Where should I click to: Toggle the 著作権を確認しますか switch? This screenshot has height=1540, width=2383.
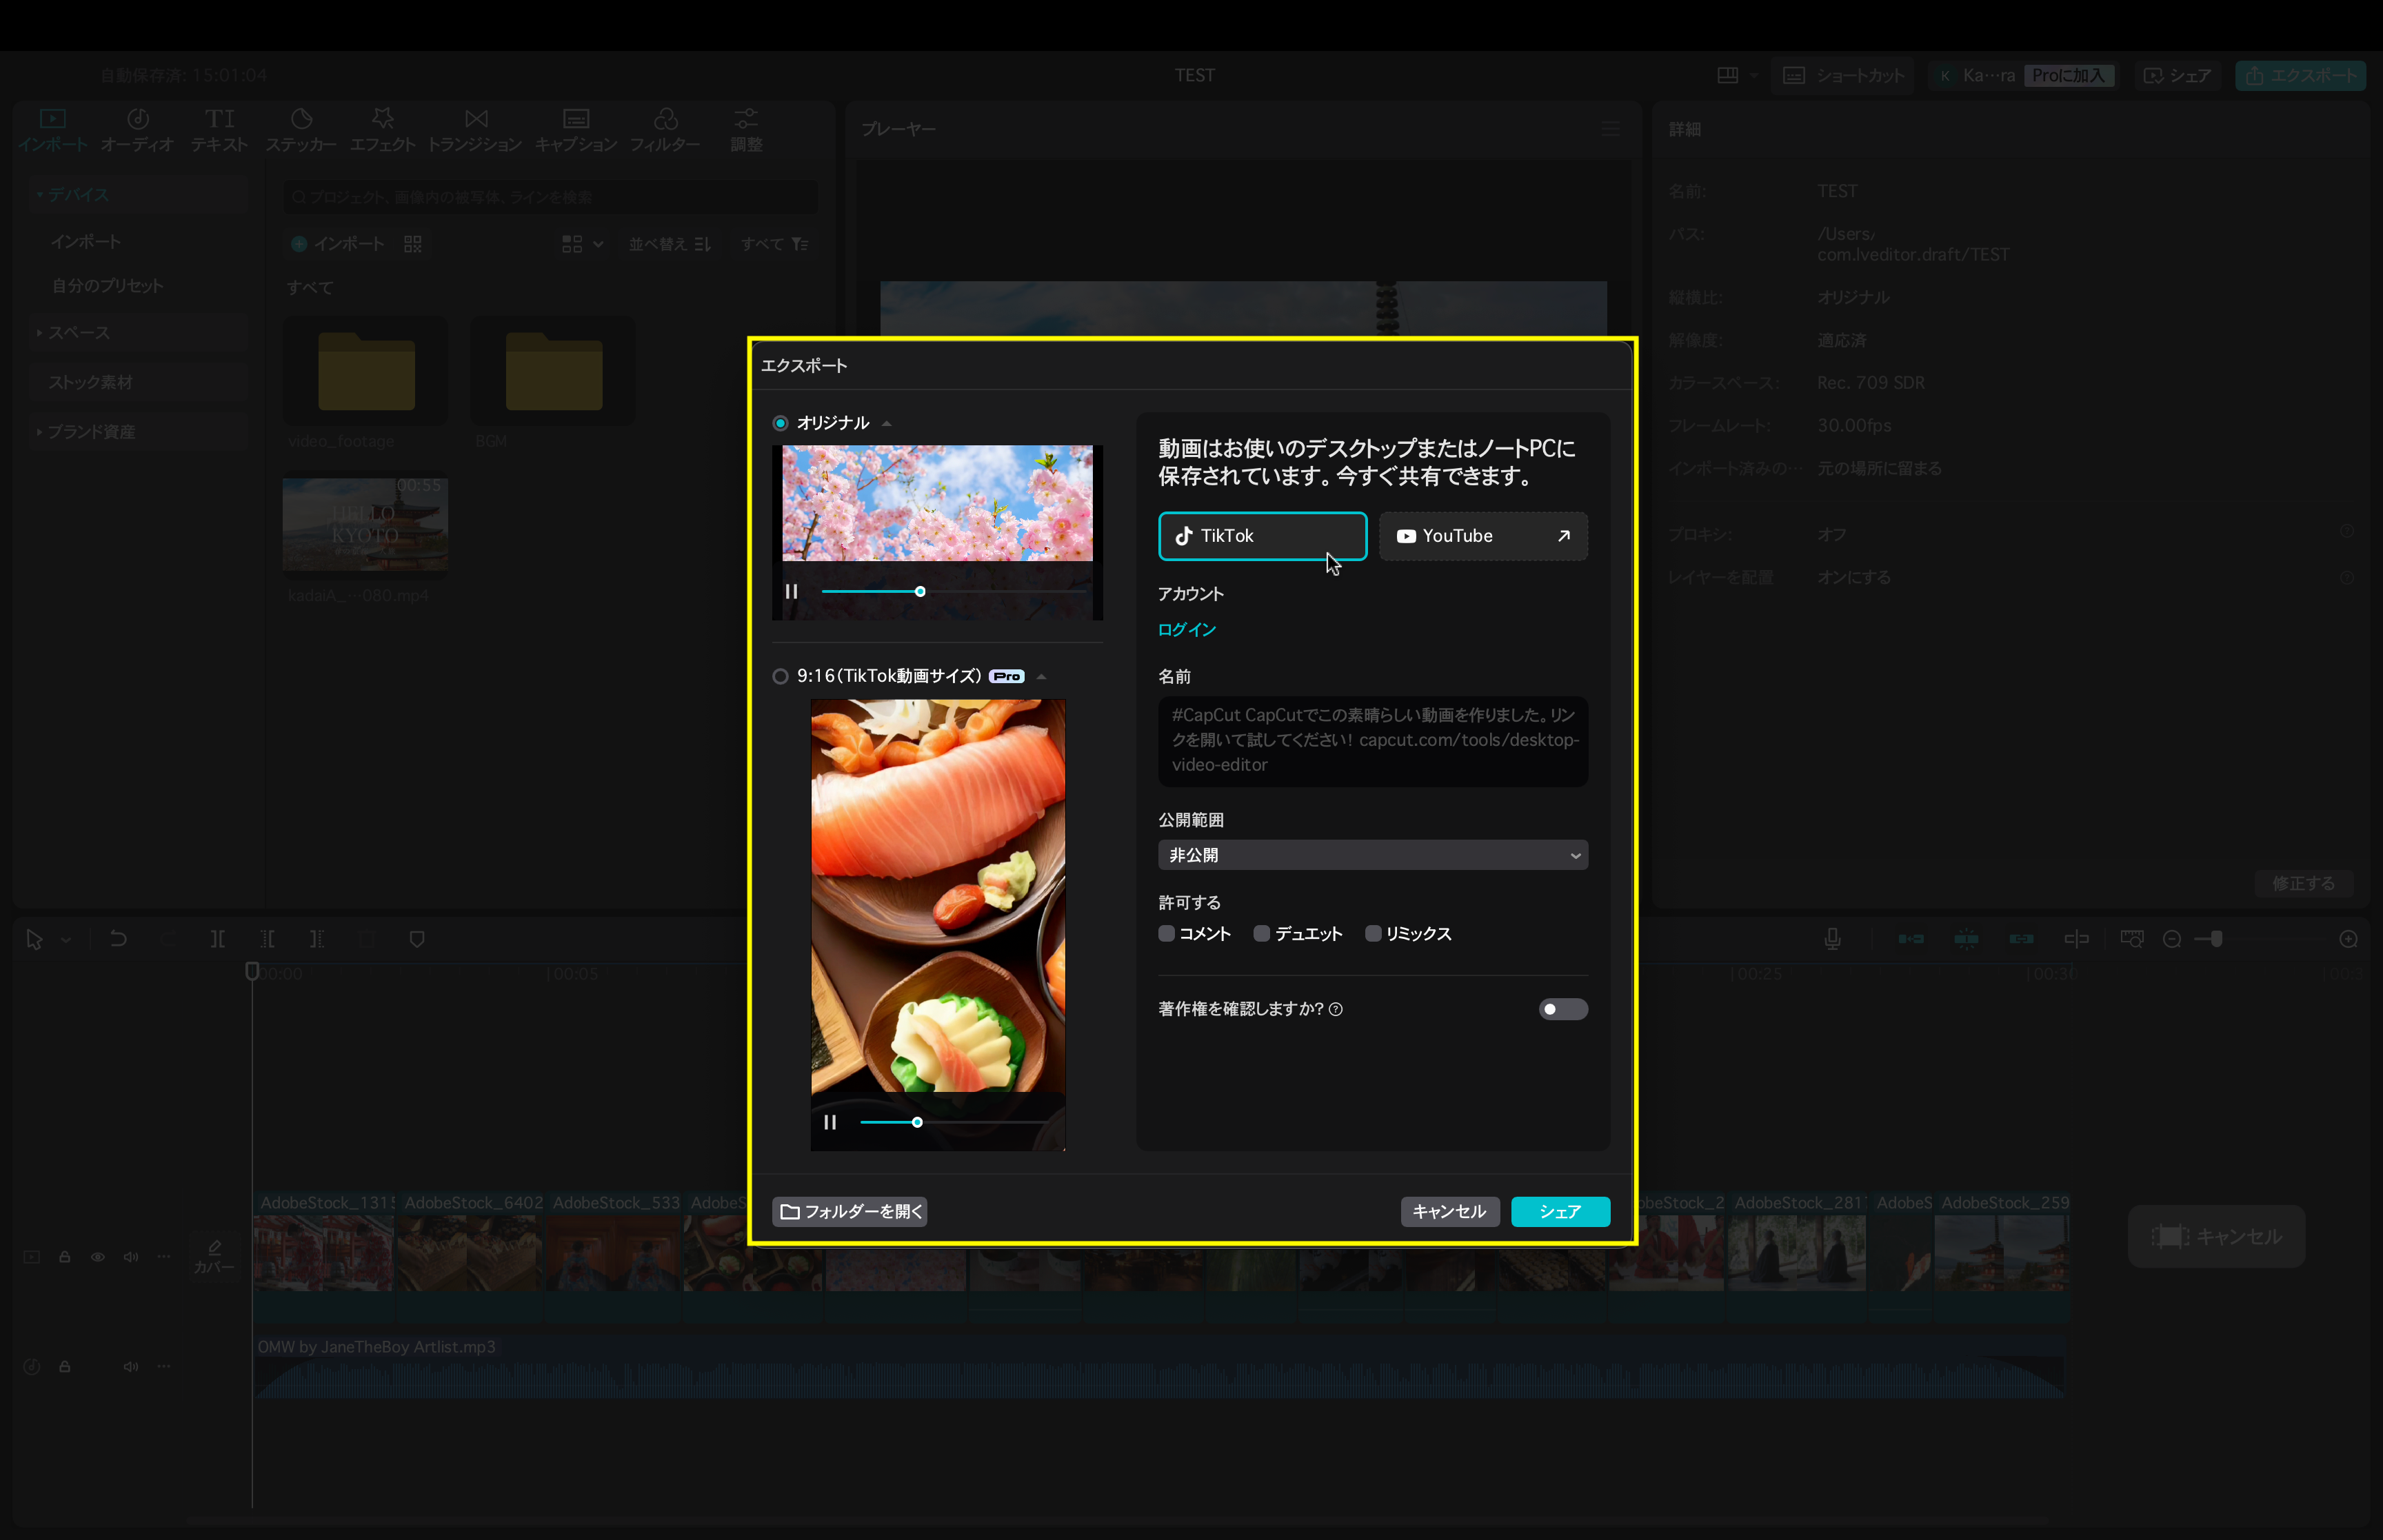pos(1563,1009)
